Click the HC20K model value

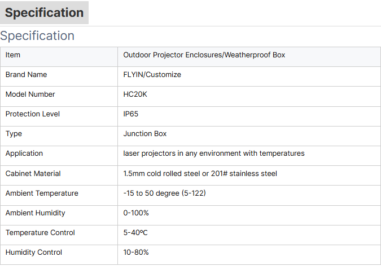(135, 94)
